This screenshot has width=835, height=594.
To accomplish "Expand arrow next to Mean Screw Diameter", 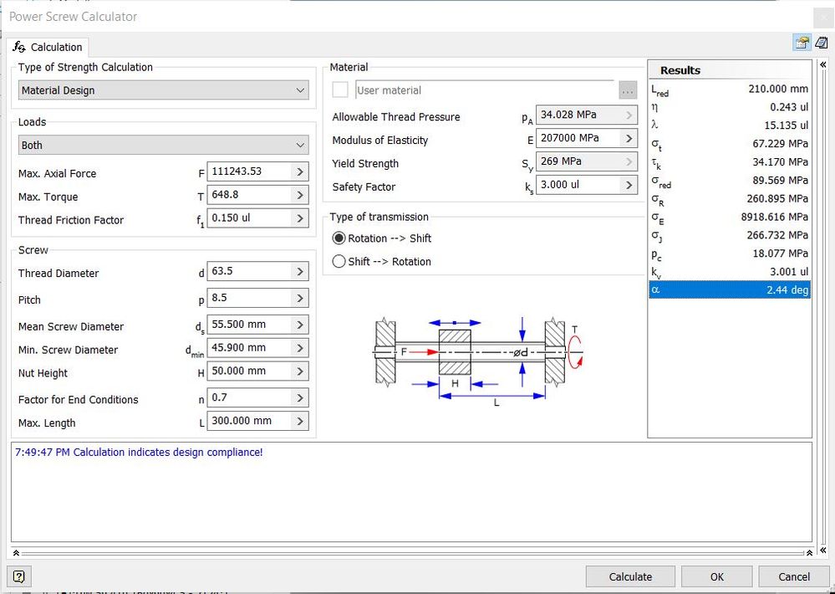I will tap(300, 325).
